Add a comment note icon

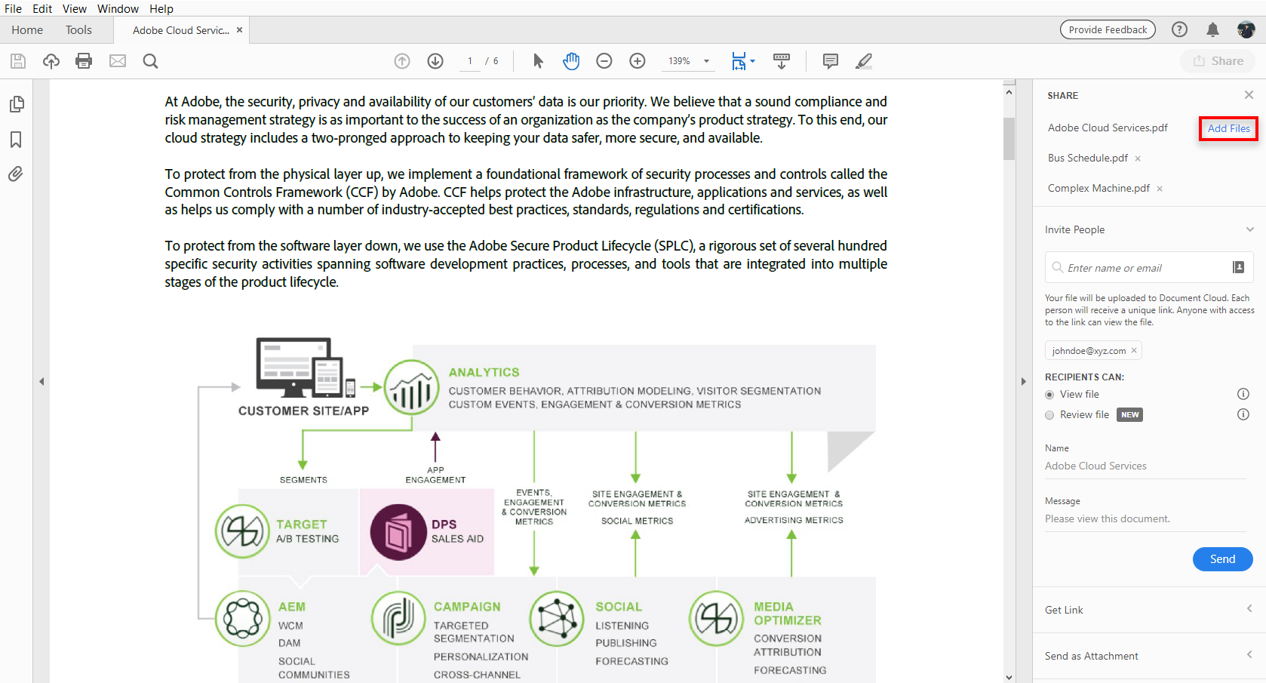tap(831, 61)
